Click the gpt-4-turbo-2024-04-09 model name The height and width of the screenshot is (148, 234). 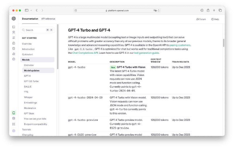pyautogui.click(x=85, y=98)
